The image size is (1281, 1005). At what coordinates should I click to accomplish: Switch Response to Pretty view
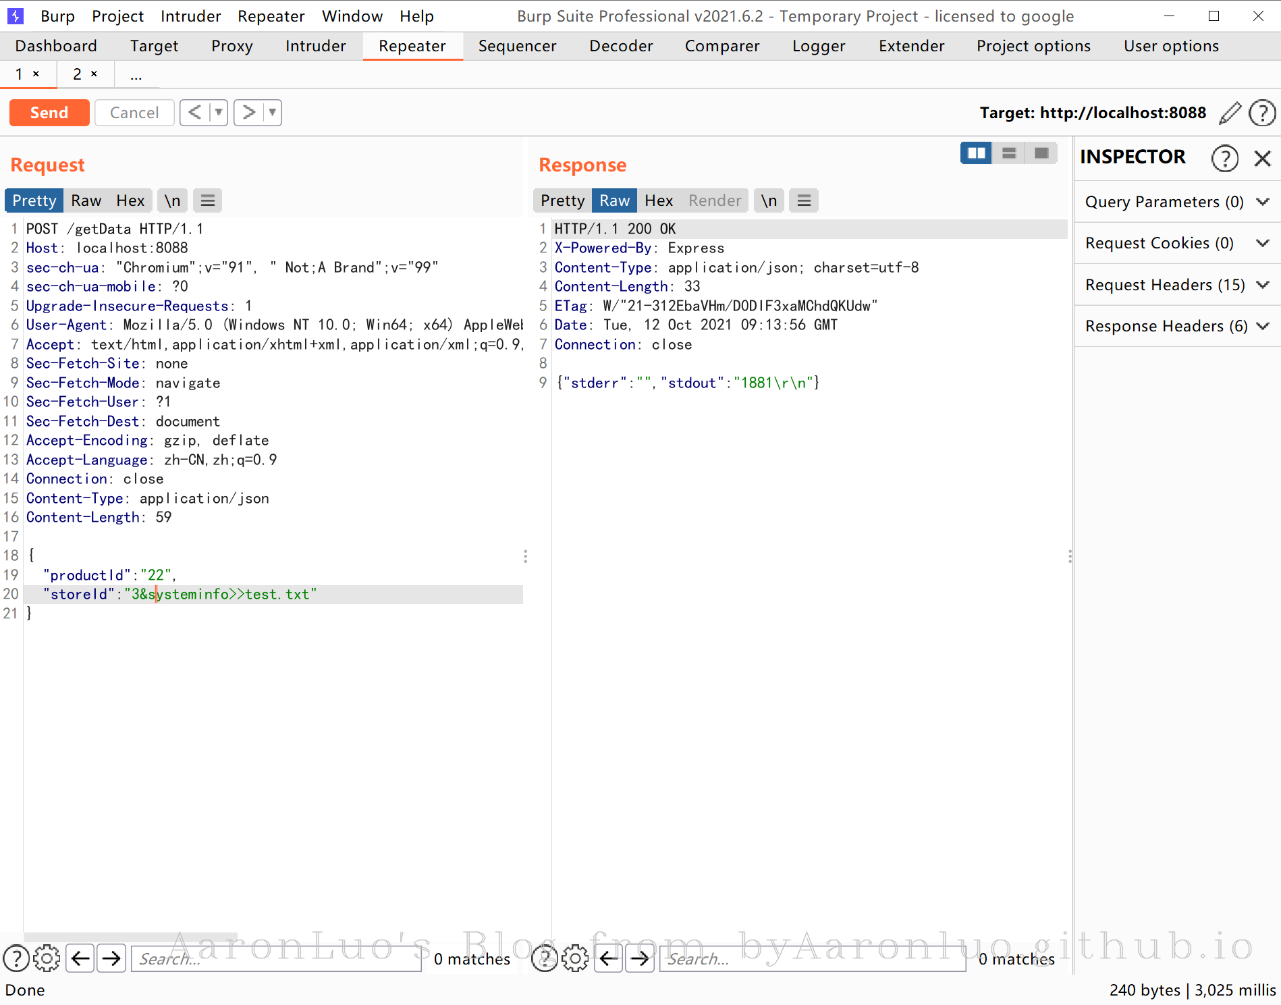(562, 200)
